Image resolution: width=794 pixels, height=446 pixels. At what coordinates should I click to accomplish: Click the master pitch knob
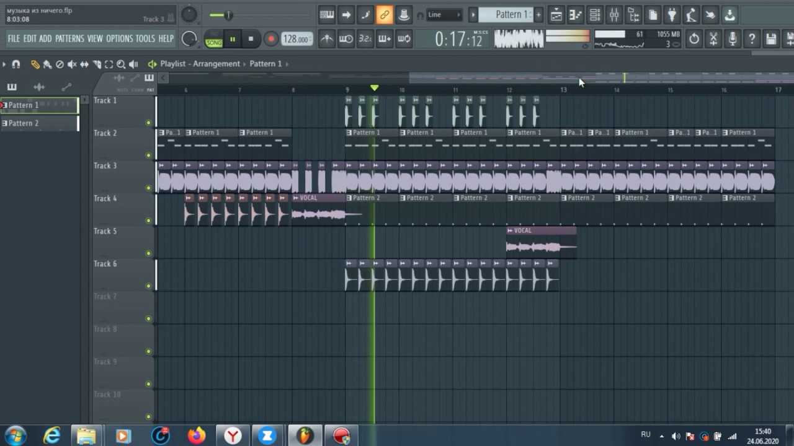(x=189, y=15)
